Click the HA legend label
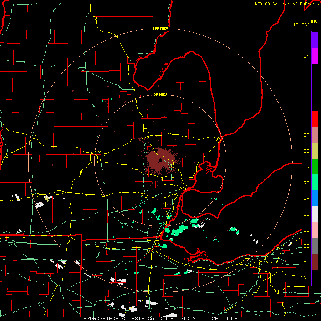321x321 pixels. (306, 119)
